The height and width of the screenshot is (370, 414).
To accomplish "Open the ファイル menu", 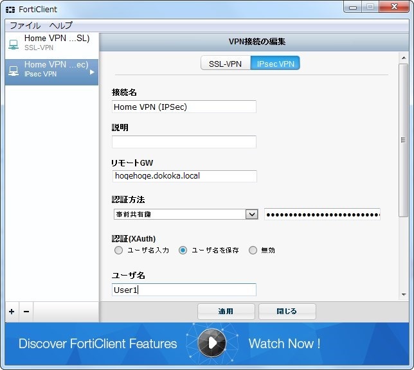I will click(x=25, y=26).
